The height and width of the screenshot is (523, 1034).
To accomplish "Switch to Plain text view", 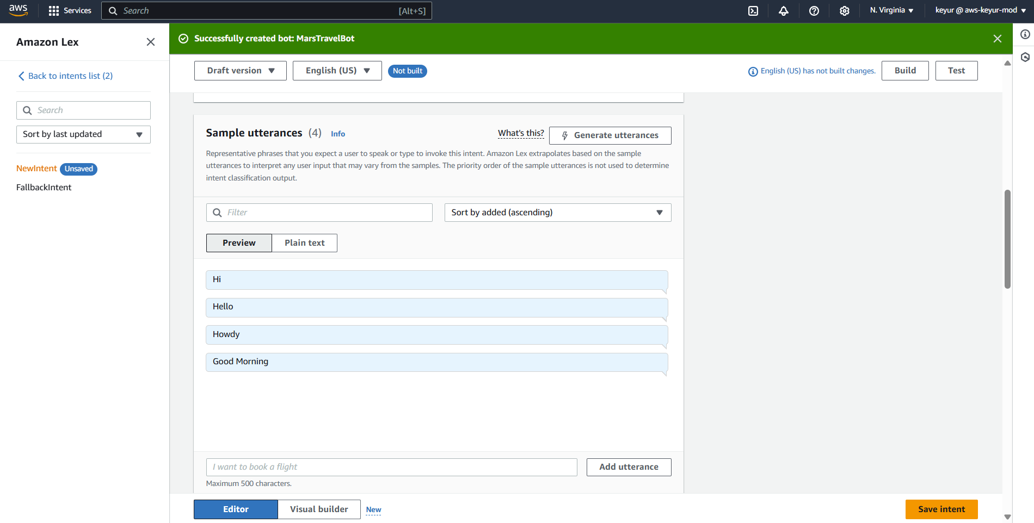I will click(305, 243).
